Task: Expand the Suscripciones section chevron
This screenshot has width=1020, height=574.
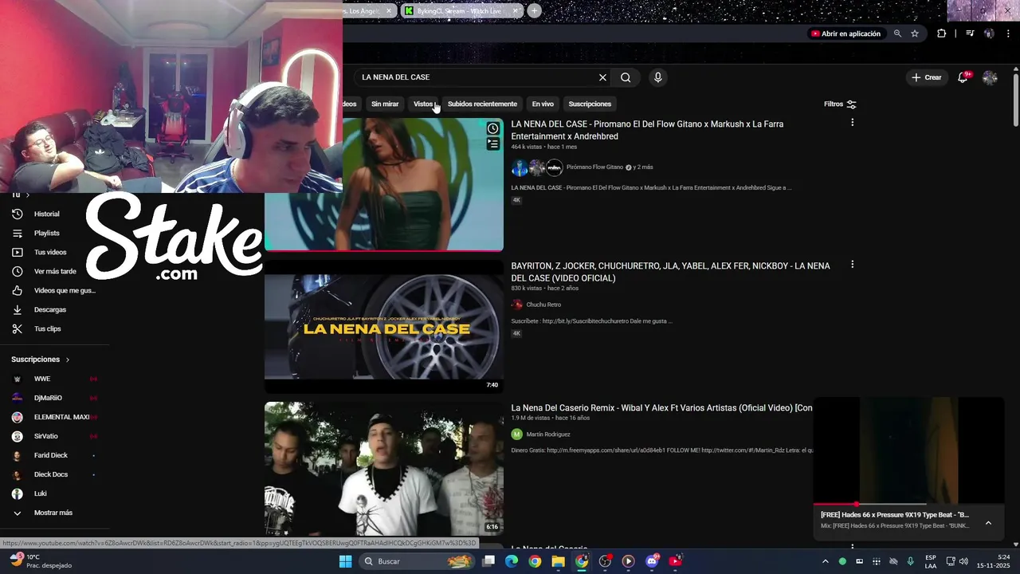Action: point(67,360)
